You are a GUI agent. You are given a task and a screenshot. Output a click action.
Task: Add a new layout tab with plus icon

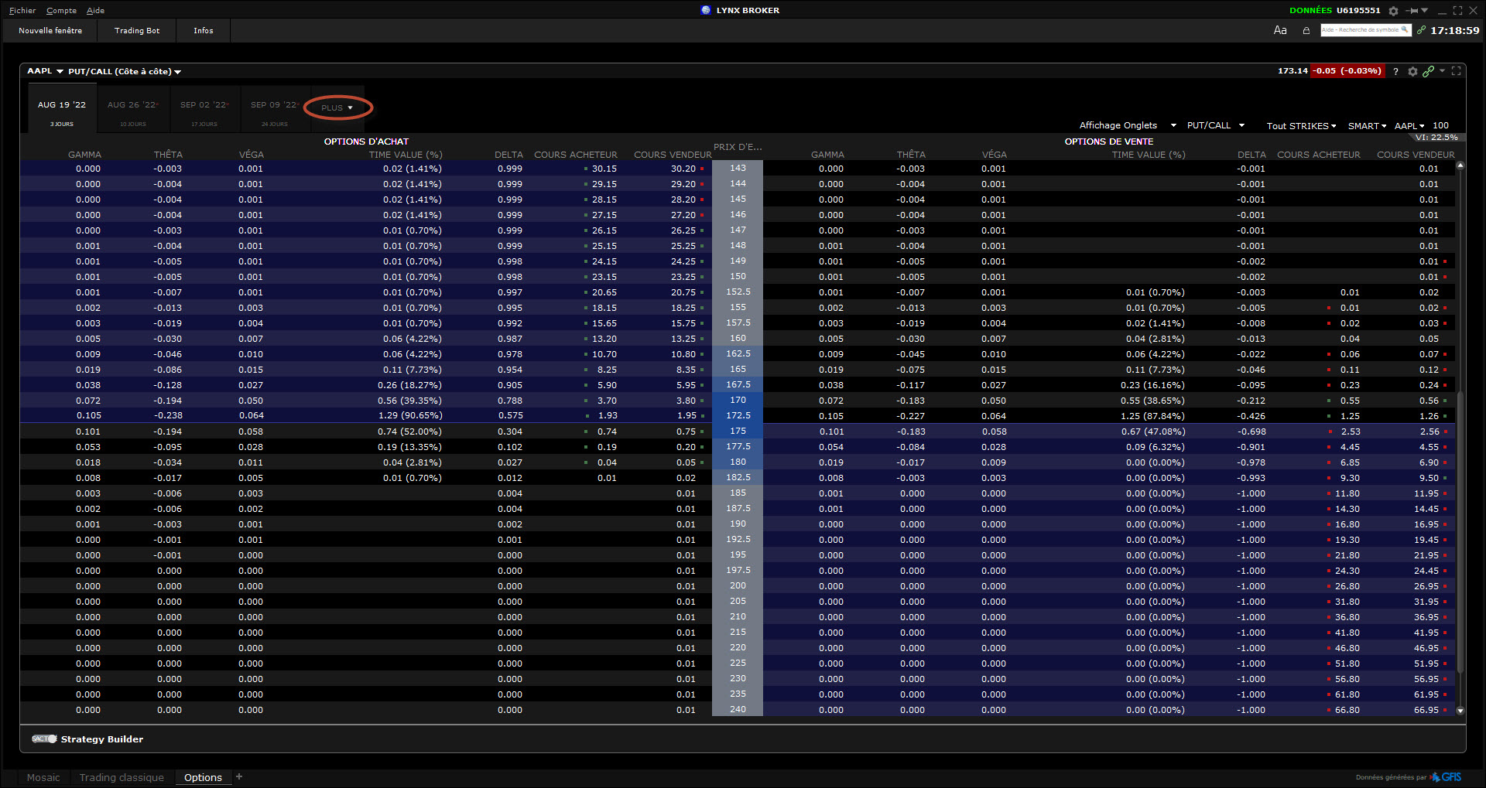[239, 776]
